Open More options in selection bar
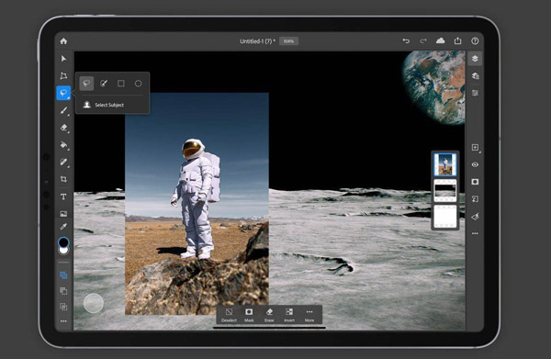This screenshot has height=359, width=551. [309, 315]
